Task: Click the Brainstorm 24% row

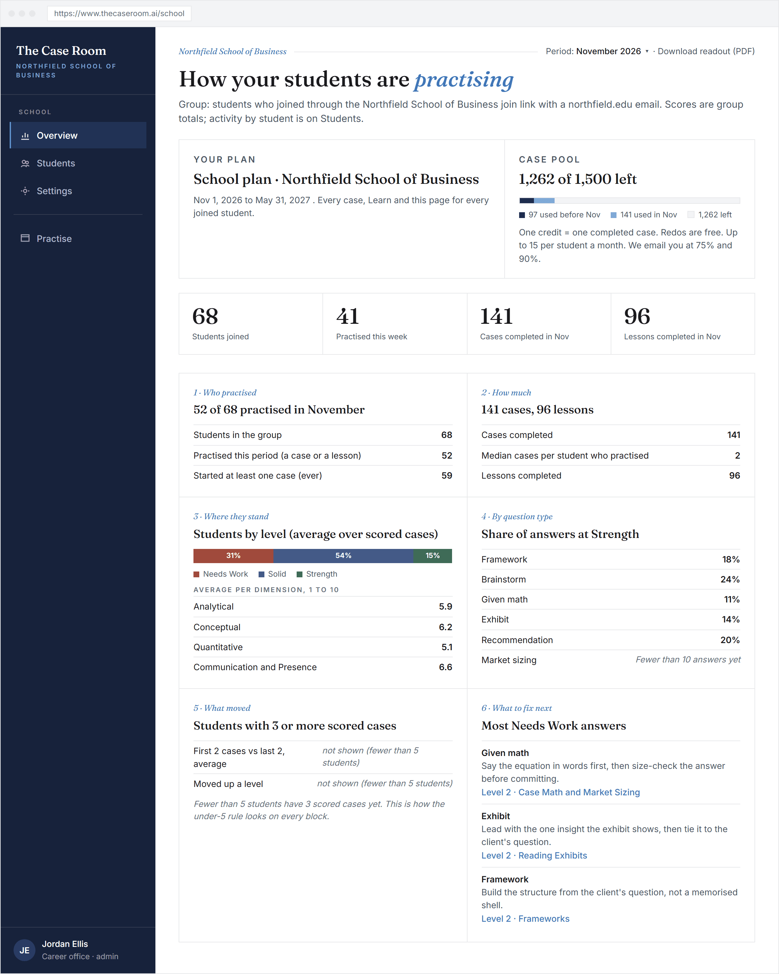Action: [x=611, y=579]
